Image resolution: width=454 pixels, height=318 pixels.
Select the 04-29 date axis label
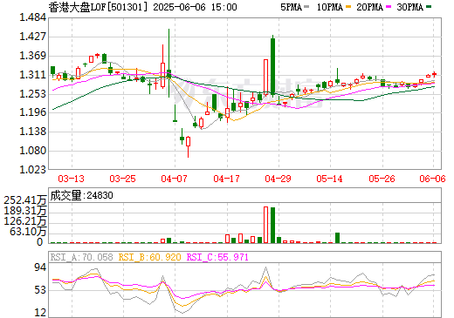(278, 179)
